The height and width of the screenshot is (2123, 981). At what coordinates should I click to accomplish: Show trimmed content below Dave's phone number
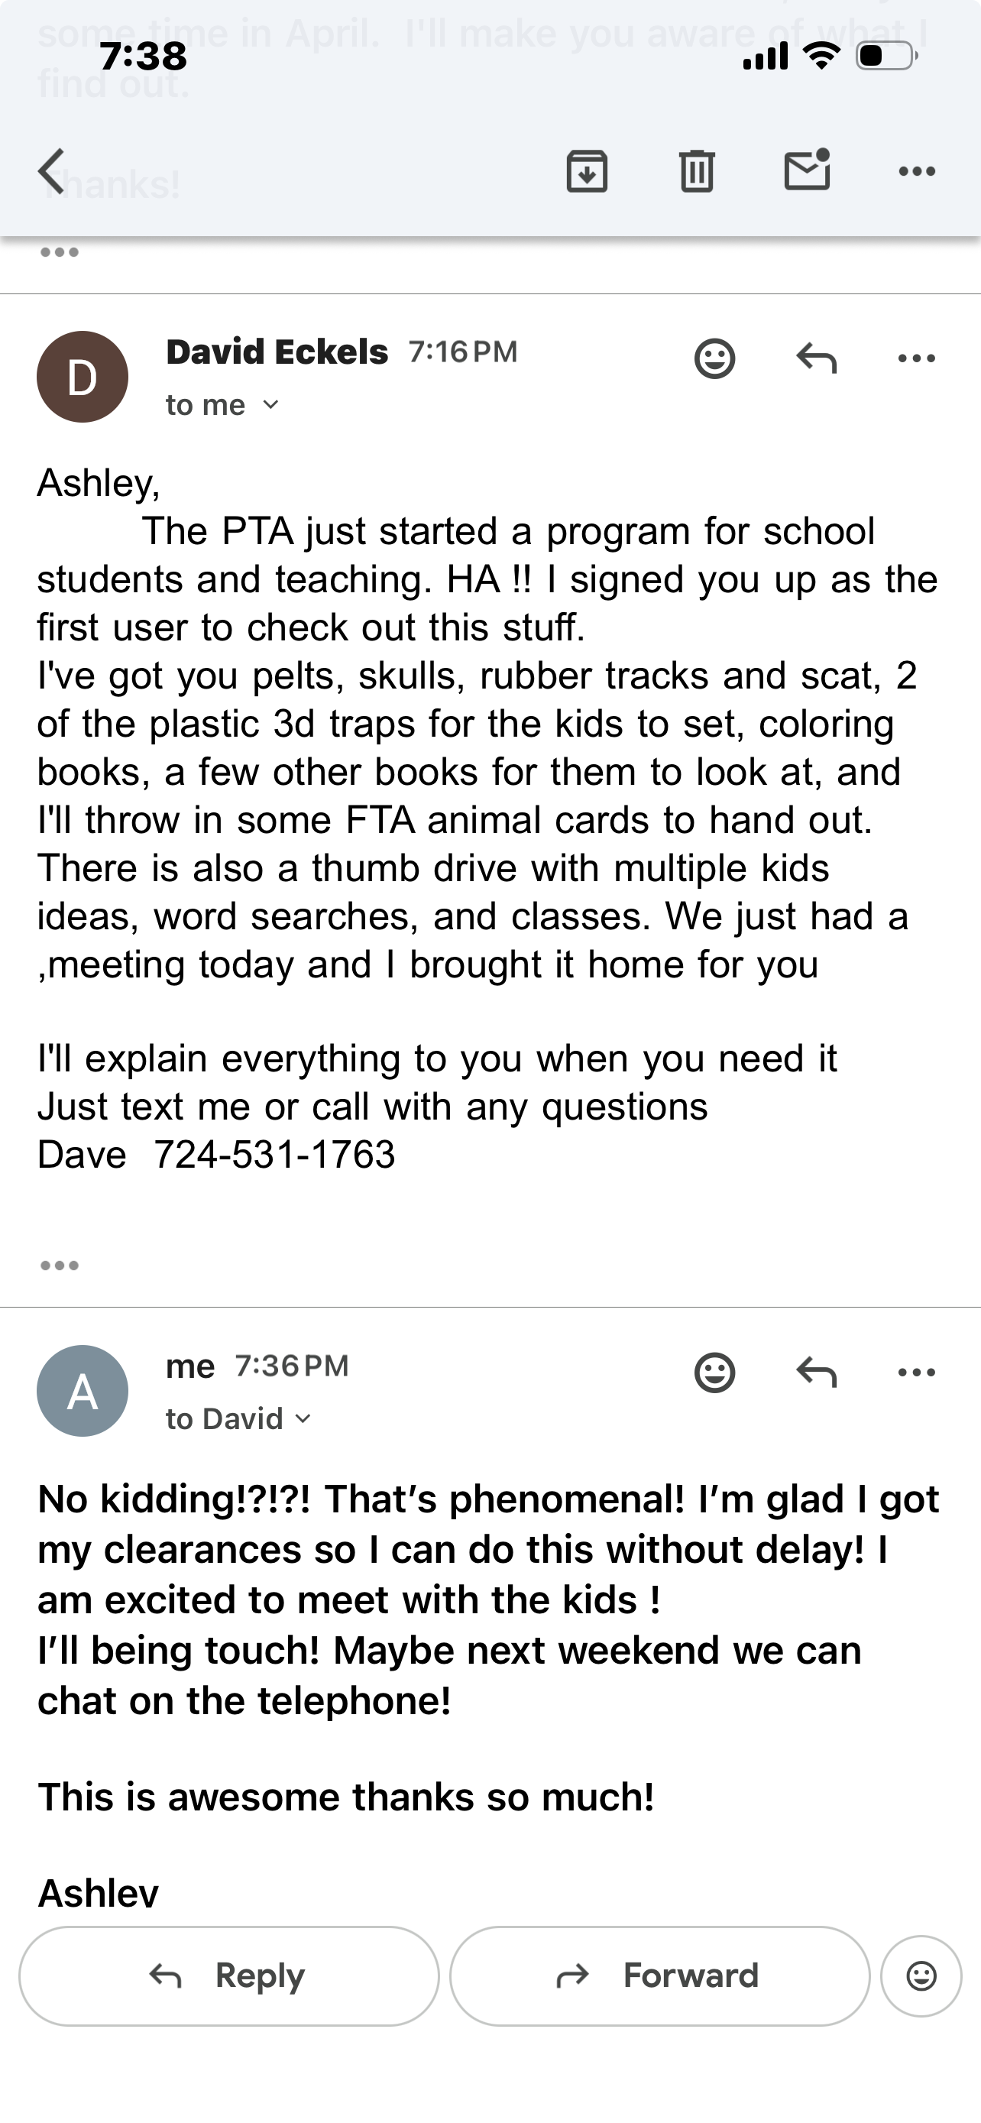click(x=60, y=1265)
